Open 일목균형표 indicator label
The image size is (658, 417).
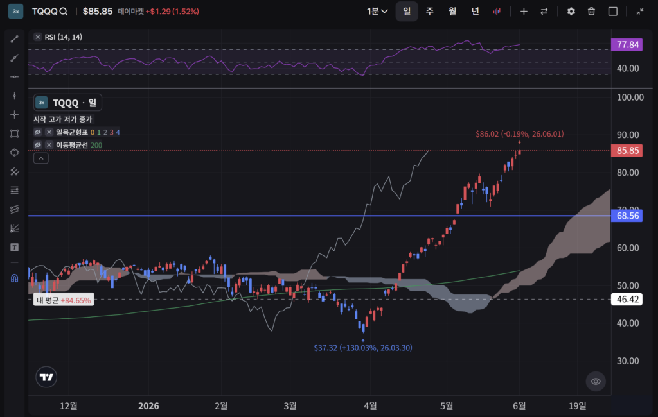pyautogui.click(x=72, y=132)
